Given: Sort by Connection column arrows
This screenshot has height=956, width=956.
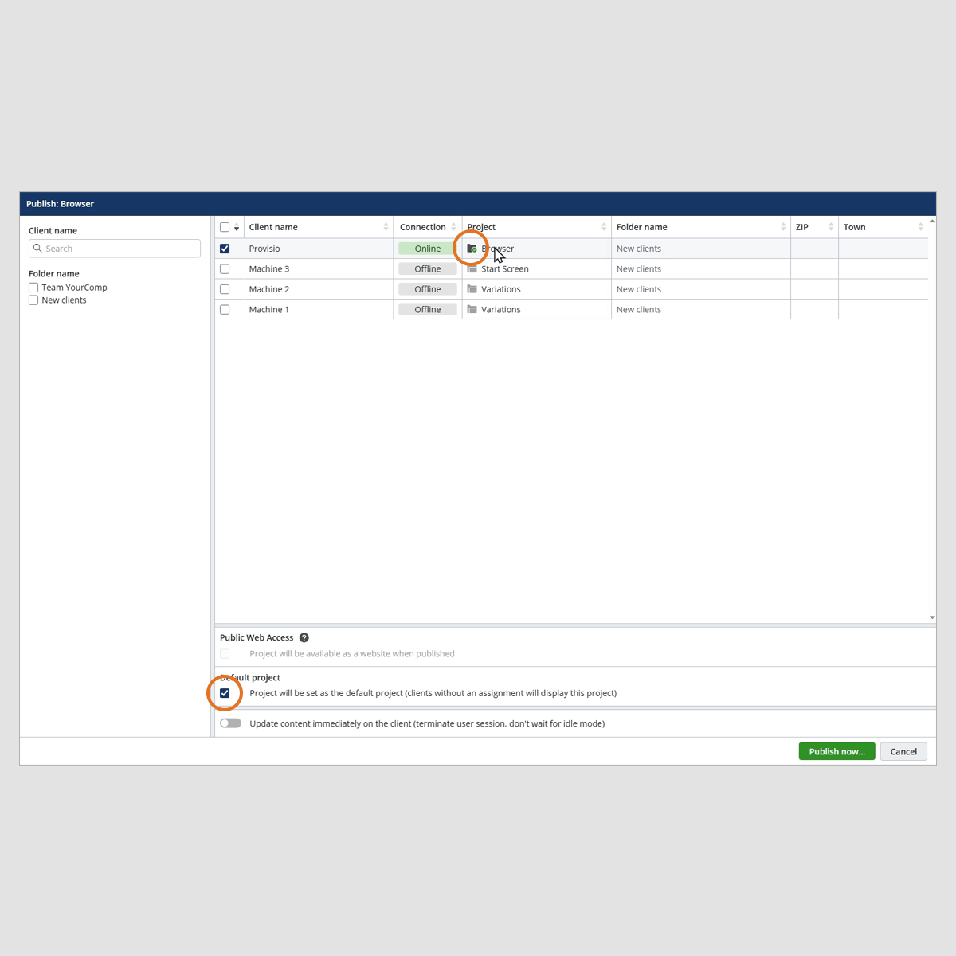Looking at the screenshot, I should (x=453, y=227).
